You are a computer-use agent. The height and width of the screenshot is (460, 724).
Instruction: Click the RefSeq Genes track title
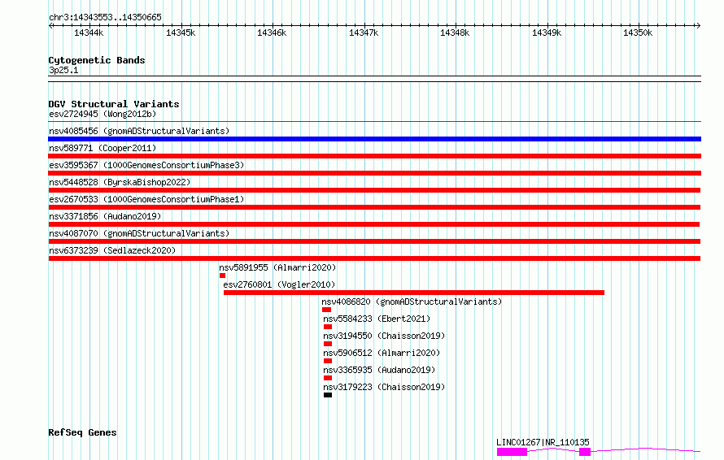pyautogui.click(x=82, y=433)
